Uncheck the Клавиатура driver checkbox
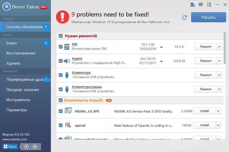Image resolution: width=229 pixels, height=152 pixels. [x=61, y=75]
